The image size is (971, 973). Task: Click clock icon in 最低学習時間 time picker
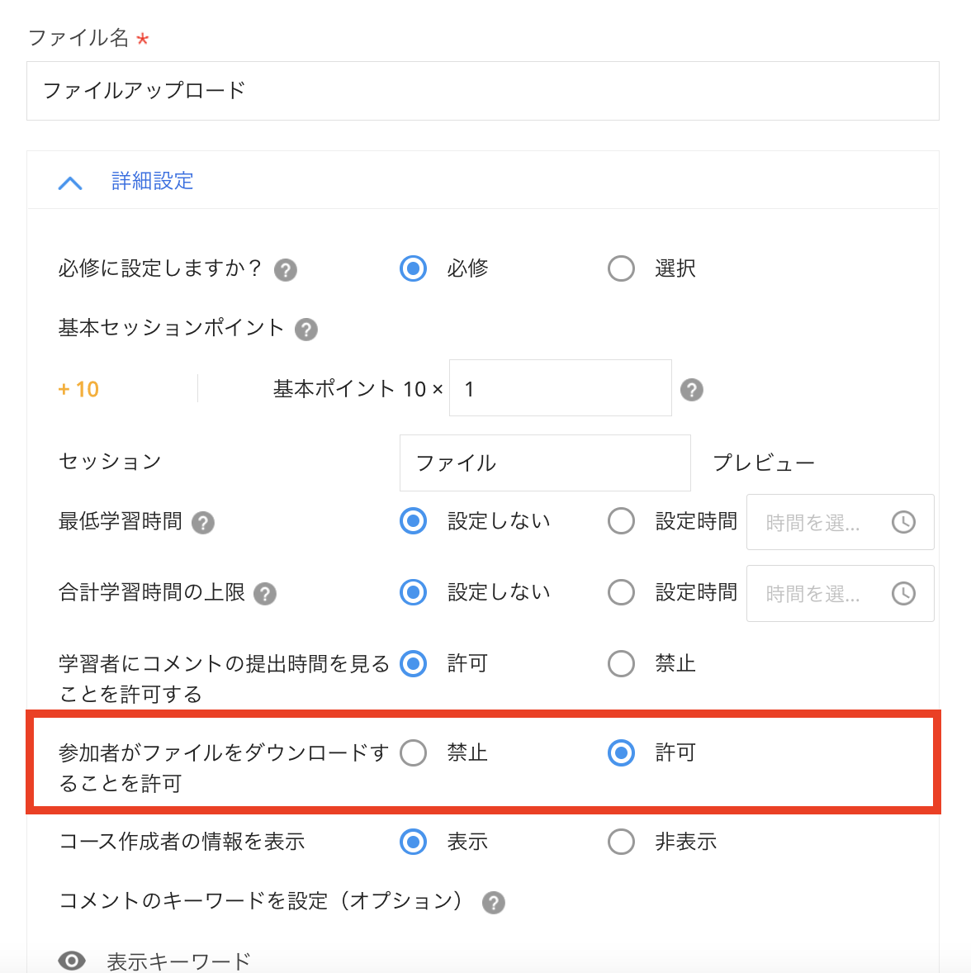[x=904, y=522]
